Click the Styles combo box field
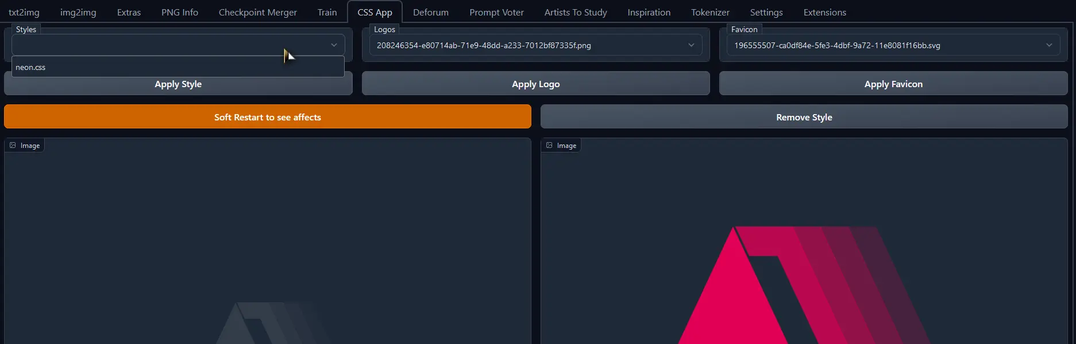This screenshot has width=1076, height=344. (178, 45)
